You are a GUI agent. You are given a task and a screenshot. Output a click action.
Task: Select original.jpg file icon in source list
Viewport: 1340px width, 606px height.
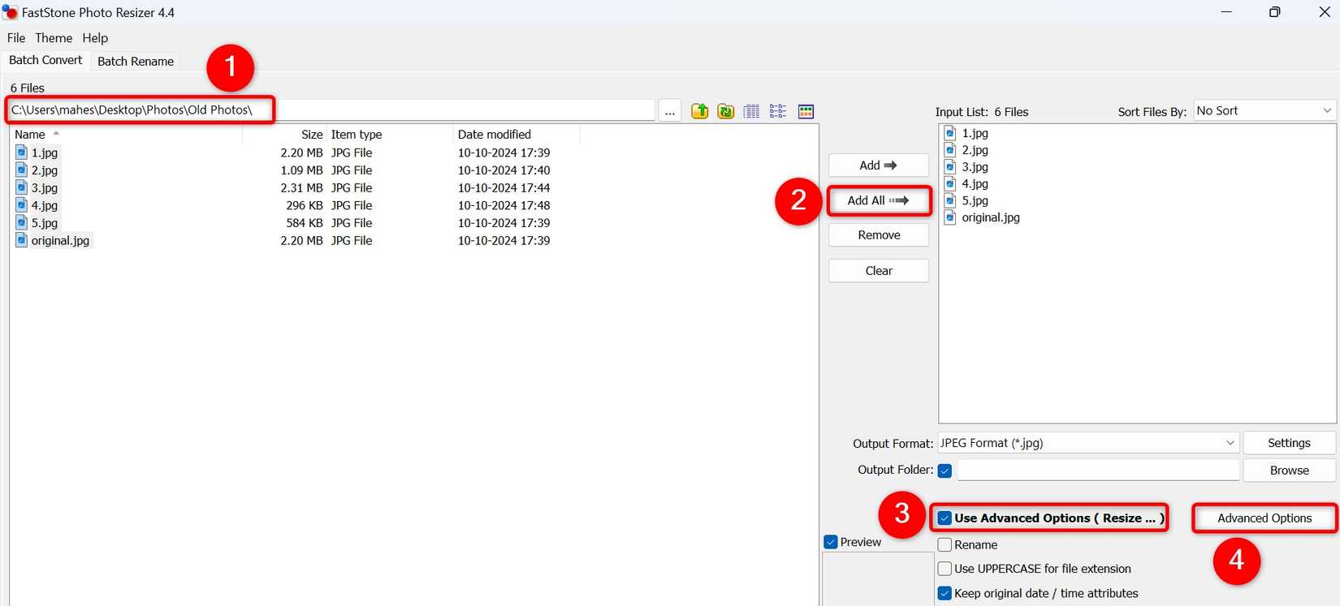[x=22, y=241]
